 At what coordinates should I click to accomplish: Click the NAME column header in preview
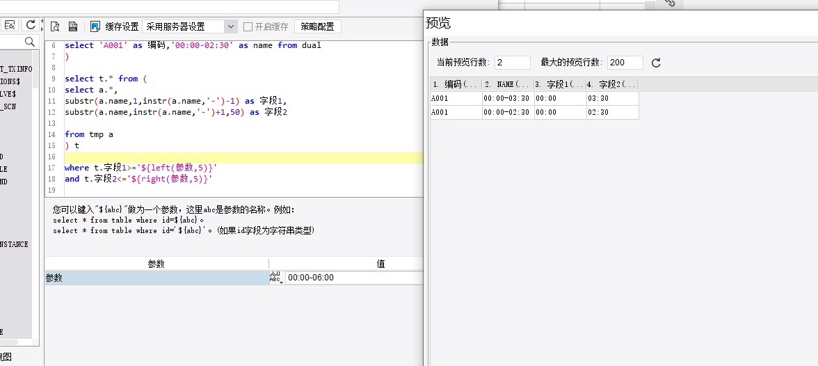click(x=508, y=84)
